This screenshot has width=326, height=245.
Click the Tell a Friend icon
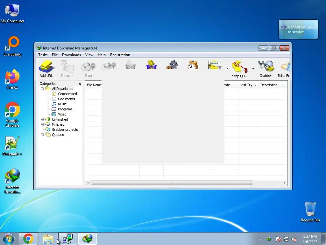click(x=284, y=69)
